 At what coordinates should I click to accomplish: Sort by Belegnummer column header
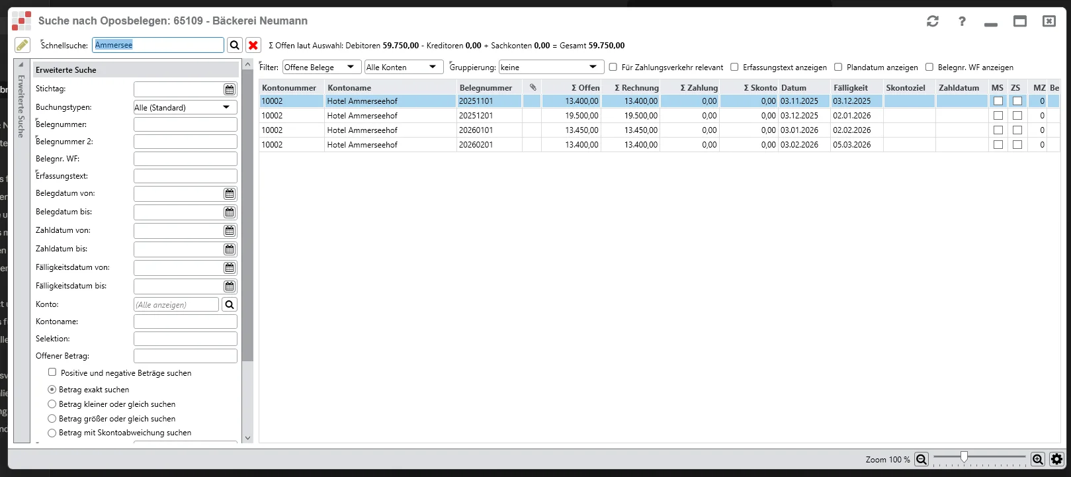[x=489, y=87]
